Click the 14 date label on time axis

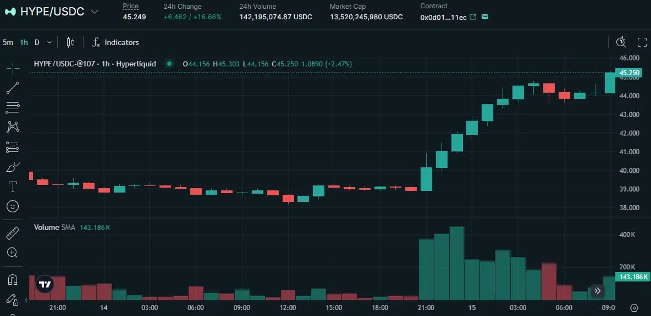104,308
